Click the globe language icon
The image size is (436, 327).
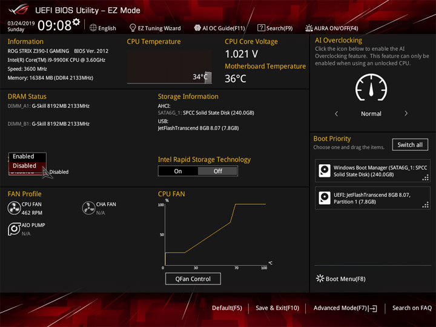click(x=93, y=28)
